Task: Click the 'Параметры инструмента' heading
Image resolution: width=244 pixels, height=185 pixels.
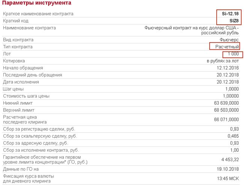Action: (x=37, y=3)
